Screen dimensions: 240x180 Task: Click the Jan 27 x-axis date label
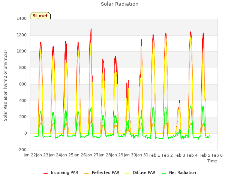pos(92,155)
